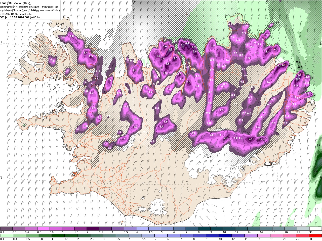Select the light pink 16 swatch in lower legend
322x241 pixels.
point(264,236)
